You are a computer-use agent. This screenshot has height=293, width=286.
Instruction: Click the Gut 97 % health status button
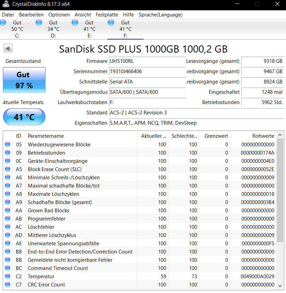click(x=24, y=80)
